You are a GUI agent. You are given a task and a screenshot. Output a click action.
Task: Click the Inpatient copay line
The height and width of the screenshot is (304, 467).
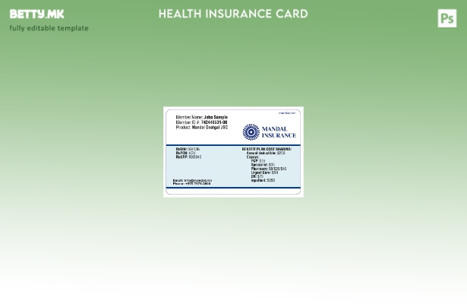pyautogui.click(x=263, y=181)
